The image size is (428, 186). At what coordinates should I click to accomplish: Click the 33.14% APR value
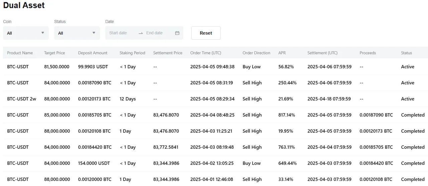tap(286, 179)
